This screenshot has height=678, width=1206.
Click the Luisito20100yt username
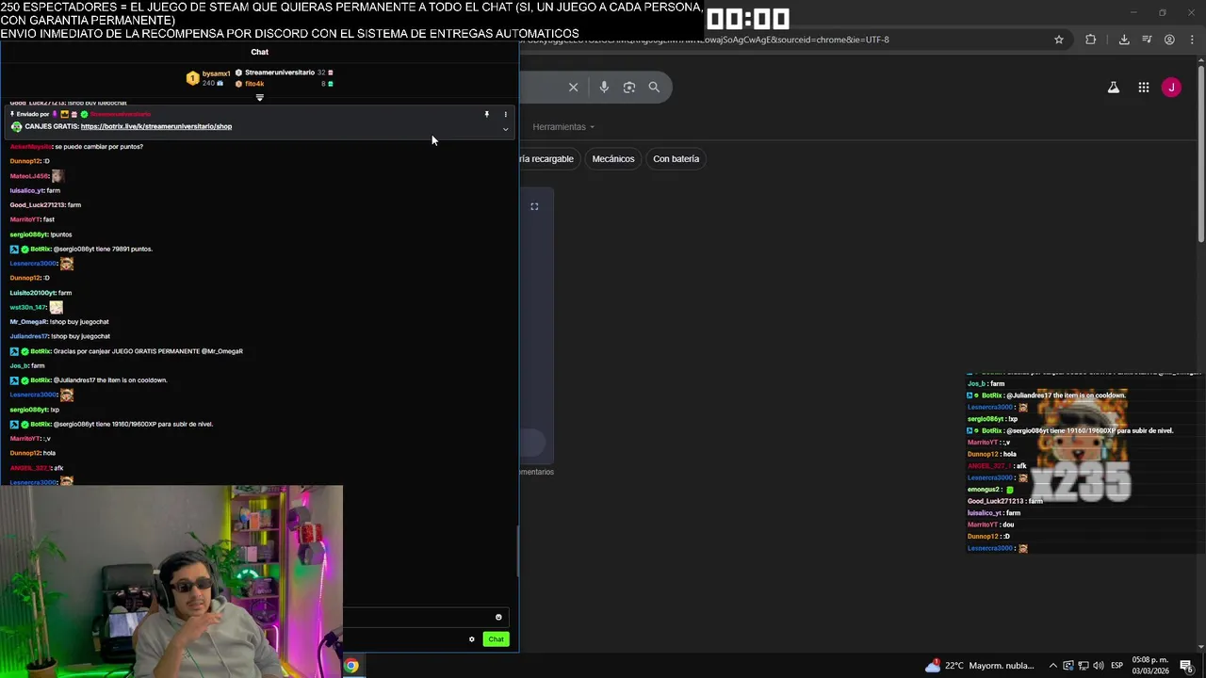pos(33,293)
